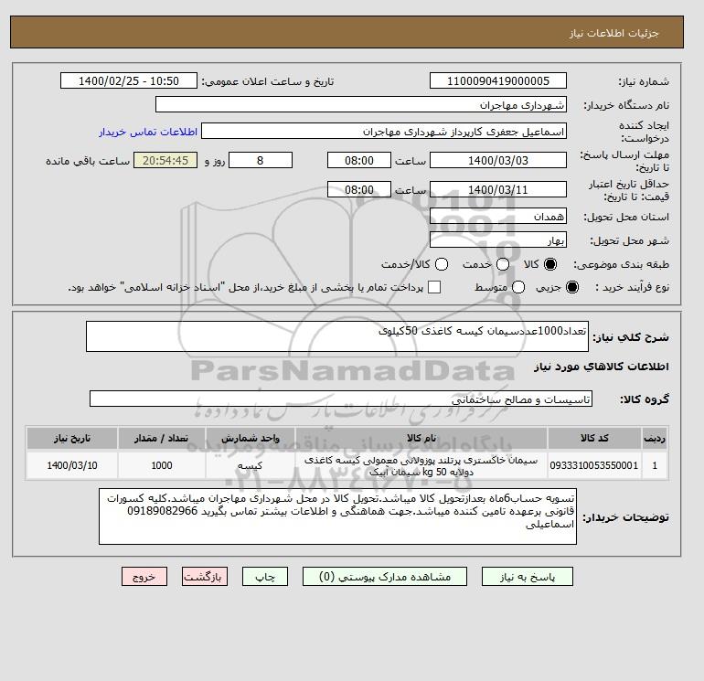Select the خدمت radio button

503,264
